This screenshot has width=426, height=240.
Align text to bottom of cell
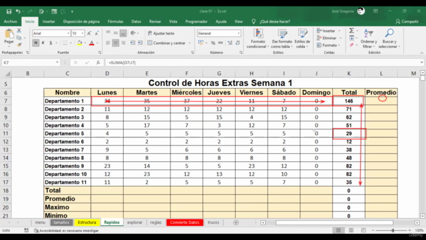point(123,33)
